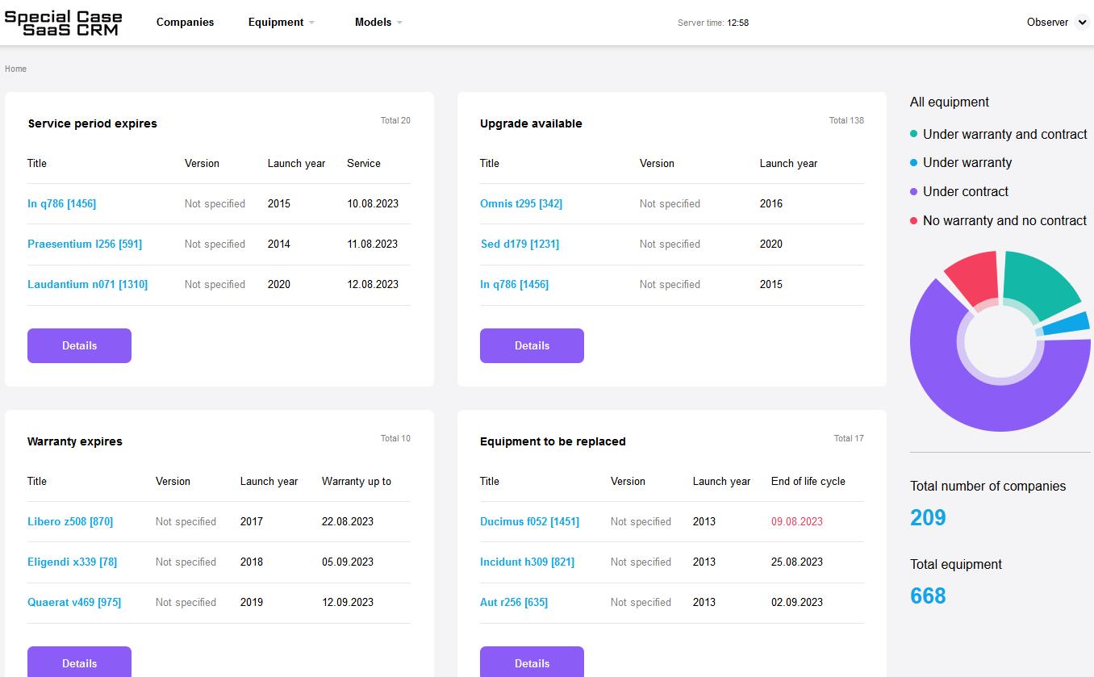The width and height of the screenshot is (1094, 677).
Task: Click Details under Service period expires
Action: coord(79,345)
